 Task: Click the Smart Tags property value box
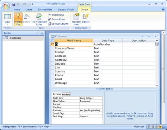pos(91,113)
